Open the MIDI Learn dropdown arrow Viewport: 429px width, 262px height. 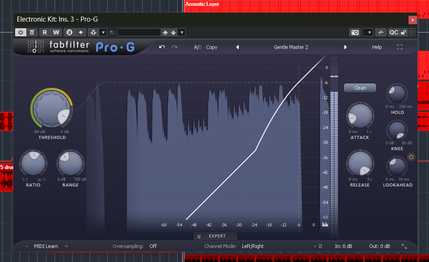[x=67, y=246]
